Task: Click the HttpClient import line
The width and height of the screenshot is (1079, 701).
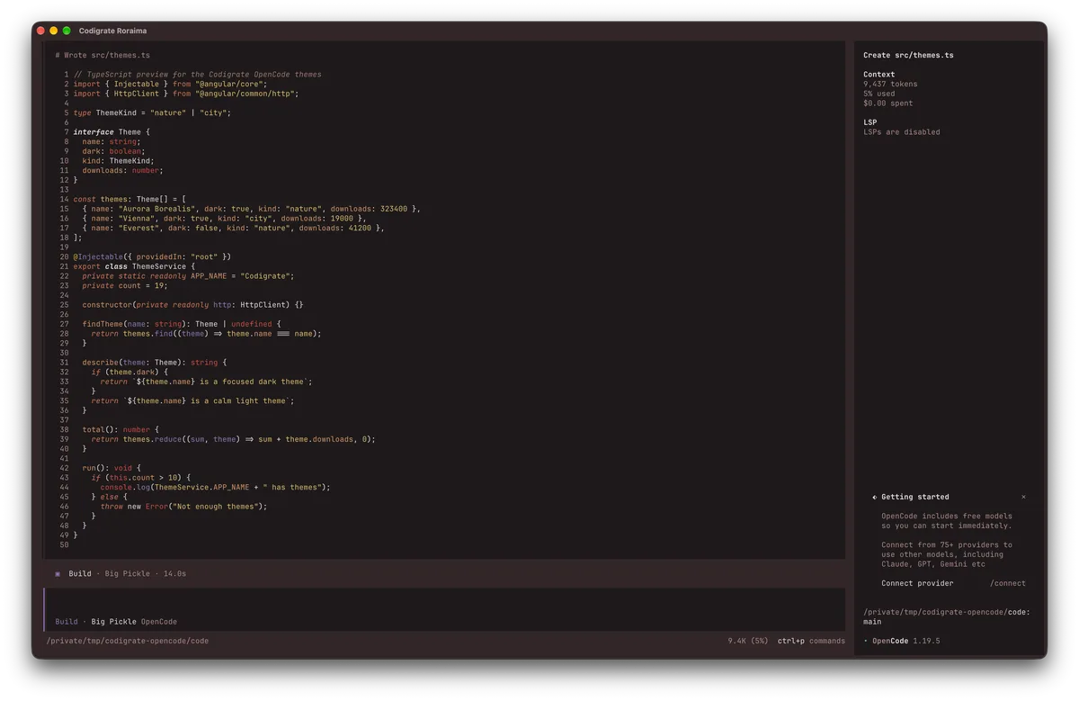Action: (185, 94)
